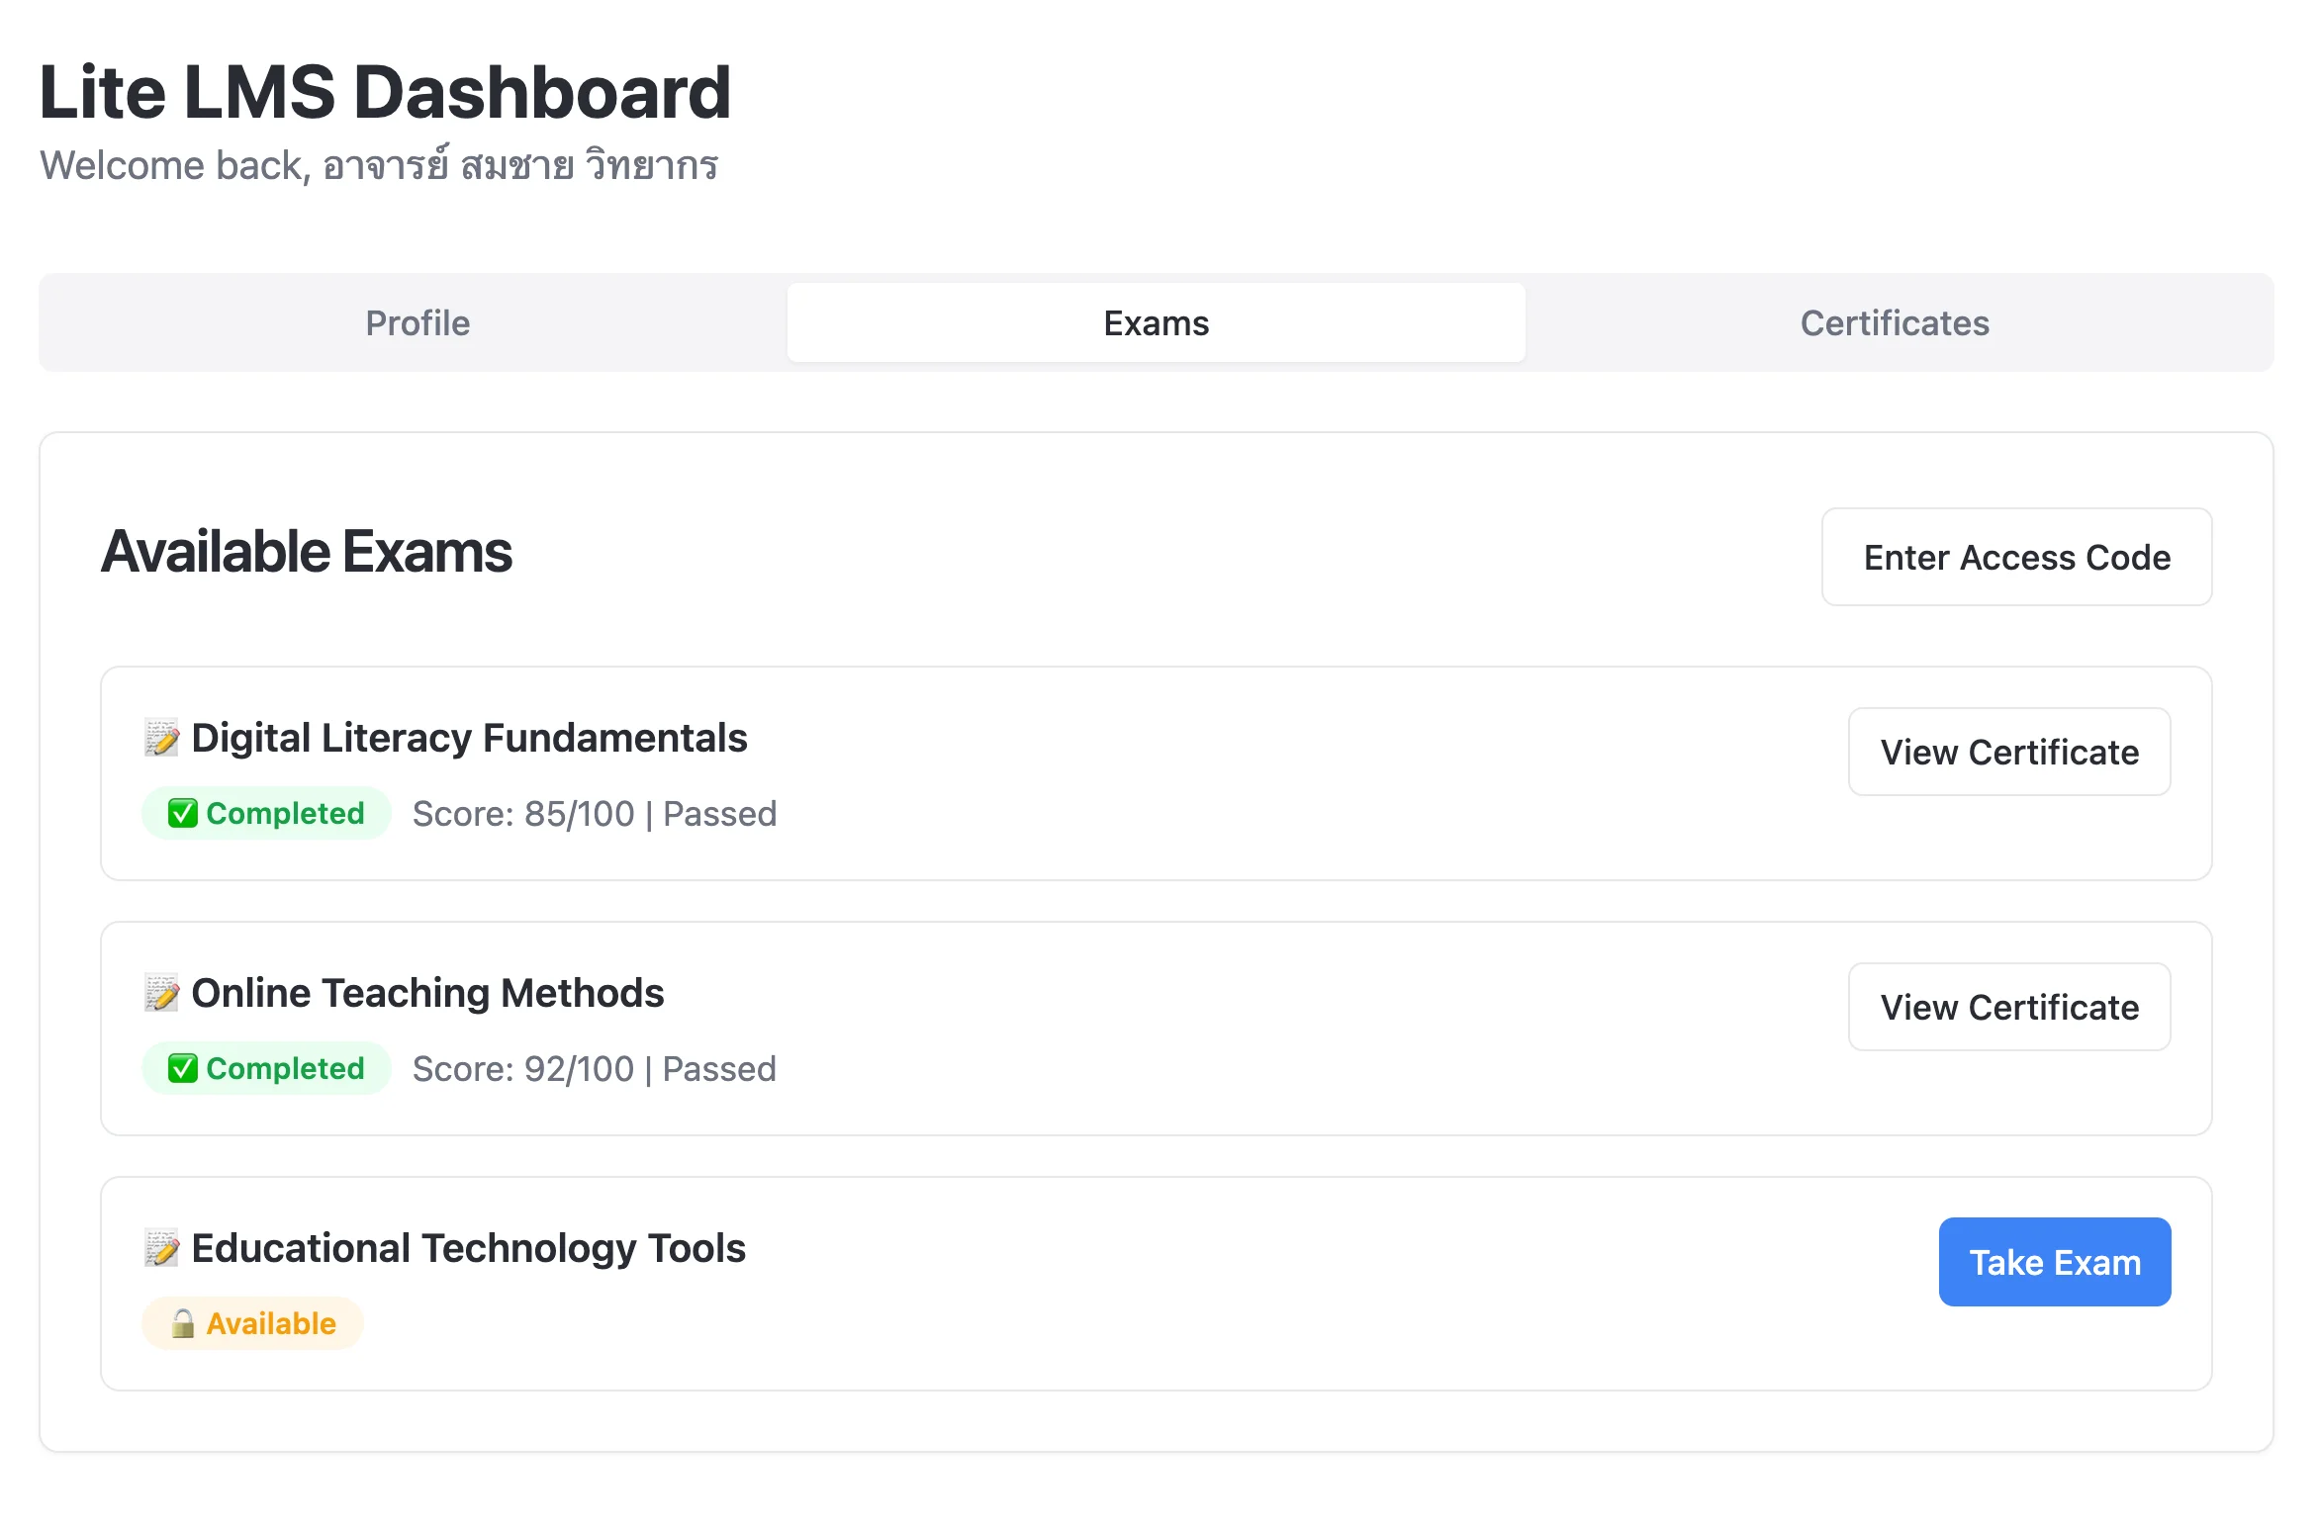Select the Exams tab

pos(1156,323)
